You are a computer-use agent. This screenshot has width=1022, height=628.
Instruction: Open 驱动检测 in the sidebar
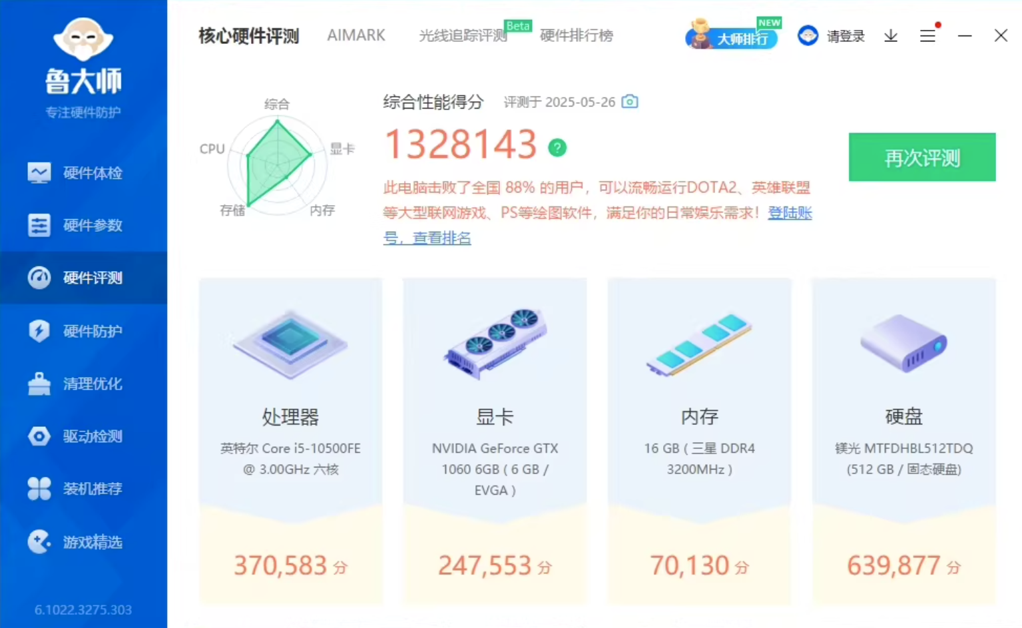click(x=83, y=436)
